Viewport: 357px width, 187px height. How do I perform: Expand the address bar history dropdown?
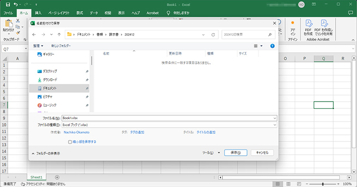click(203, 35)
